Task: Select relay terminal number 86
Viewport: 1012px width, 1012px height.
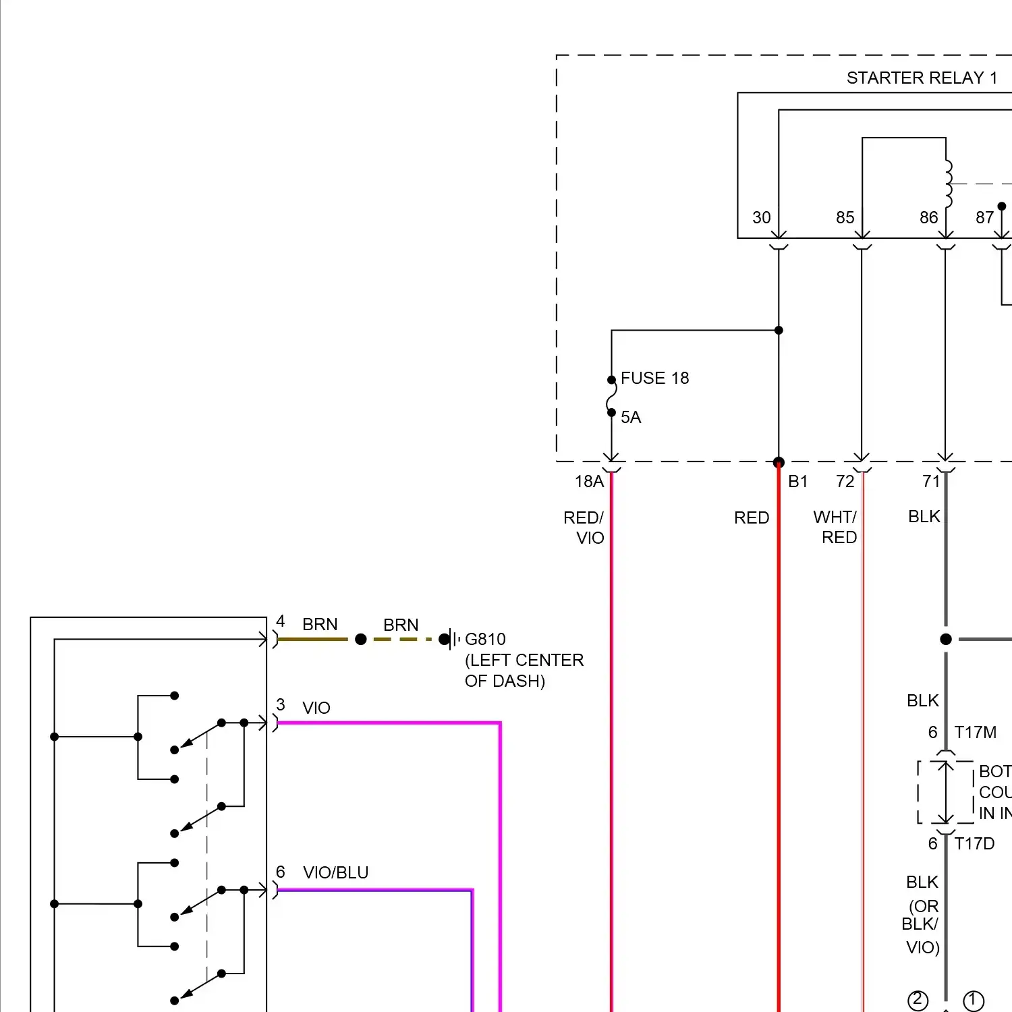Action: (928, 217)
